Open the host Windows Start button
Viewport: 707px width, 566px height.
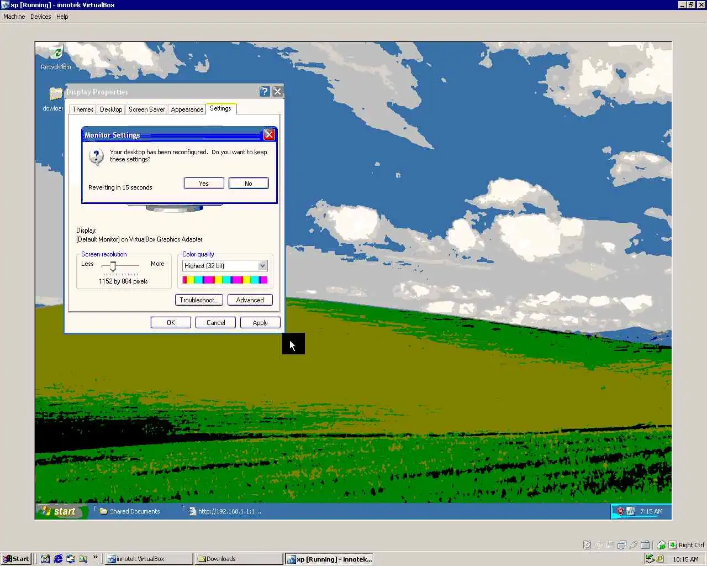(x=16, y=559)
